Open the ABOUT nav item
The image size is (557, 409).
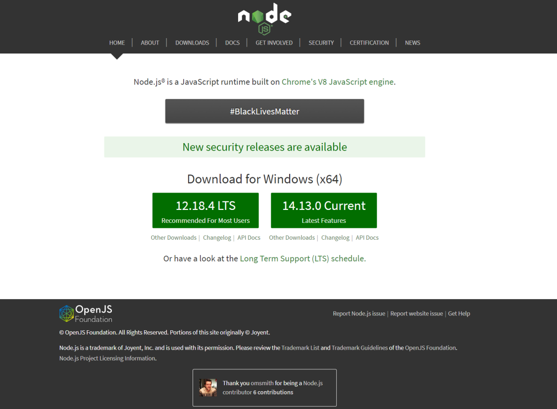pyautogui.click(x=150, y=43)
